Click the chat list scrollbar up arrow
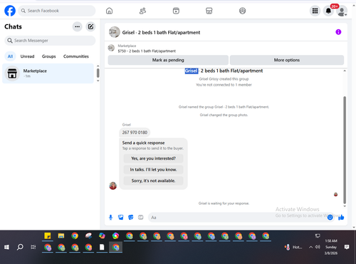Image resolution: width=356 pixels, height=264 pixels. [98, 66]
